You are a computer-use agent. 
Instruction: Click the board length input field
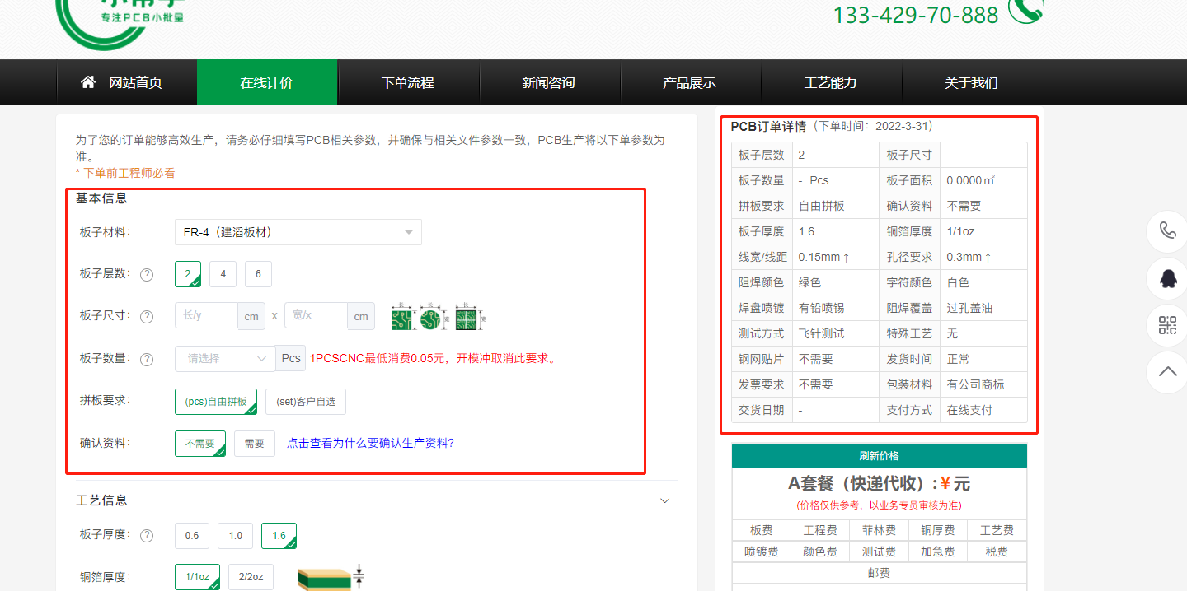(208, 315)
